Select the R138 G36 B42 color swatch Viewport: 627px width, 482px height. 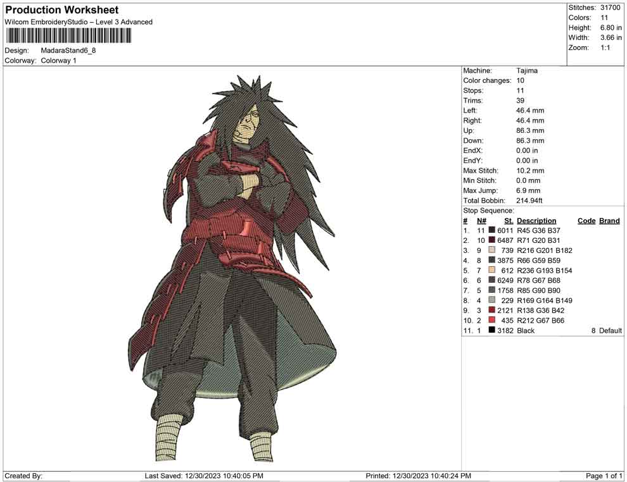[492, 310]
